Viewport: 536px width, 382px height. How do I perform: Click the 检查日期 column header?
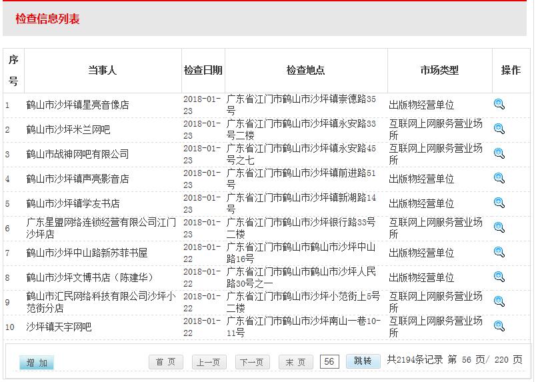(203, 70)
